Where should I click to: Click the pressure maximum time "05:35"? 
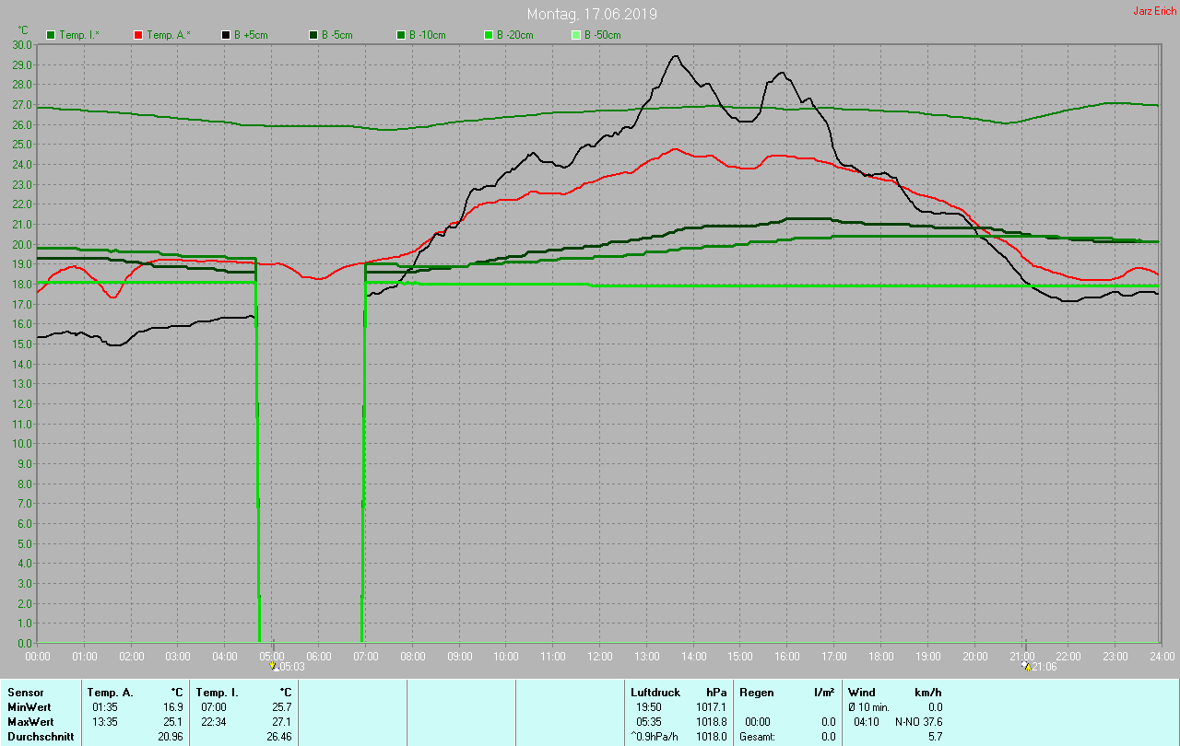649,721
